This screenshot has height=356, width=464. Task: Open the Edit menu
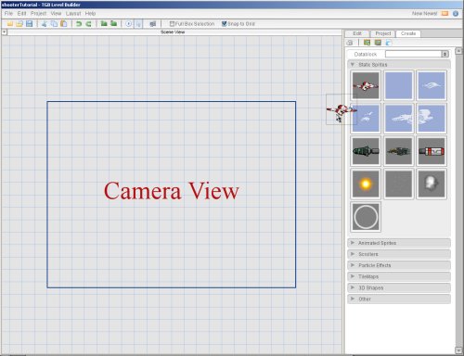point(21,14)
